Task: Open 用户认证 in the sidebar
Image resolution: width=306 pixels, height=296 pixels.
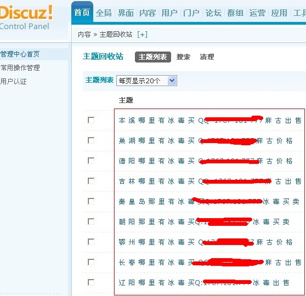Action: click(x=13, y=81)
